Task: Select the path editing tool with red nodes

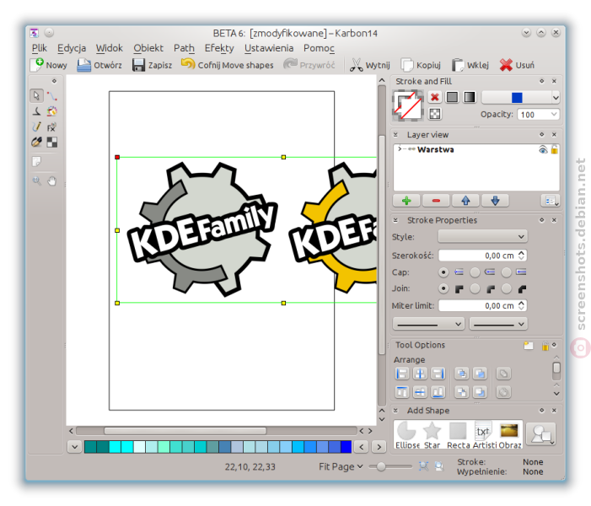Action: tap(52, 96)
